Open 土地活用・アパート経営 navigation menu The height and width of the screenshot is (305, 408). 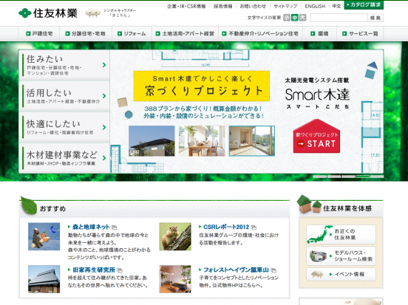click(185, 33)
